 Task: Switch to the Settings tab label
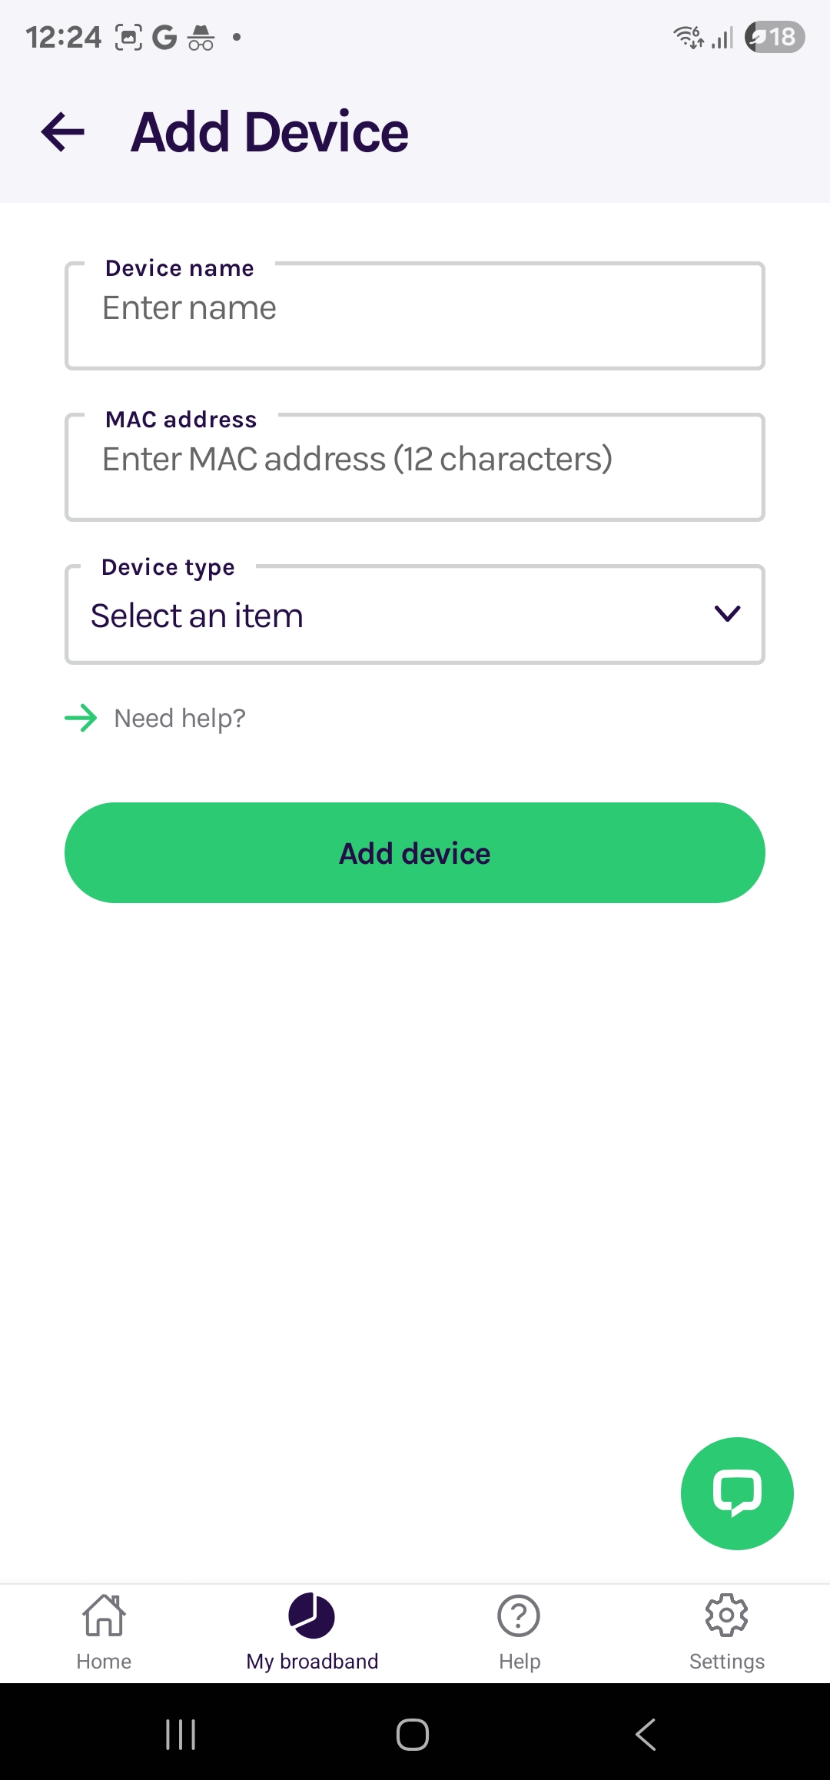[x=727, y=1662]
